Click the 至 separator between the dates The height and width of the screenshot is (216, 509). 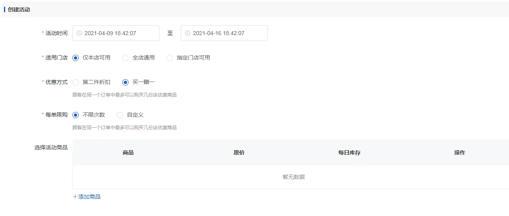[x=170, y=33]
